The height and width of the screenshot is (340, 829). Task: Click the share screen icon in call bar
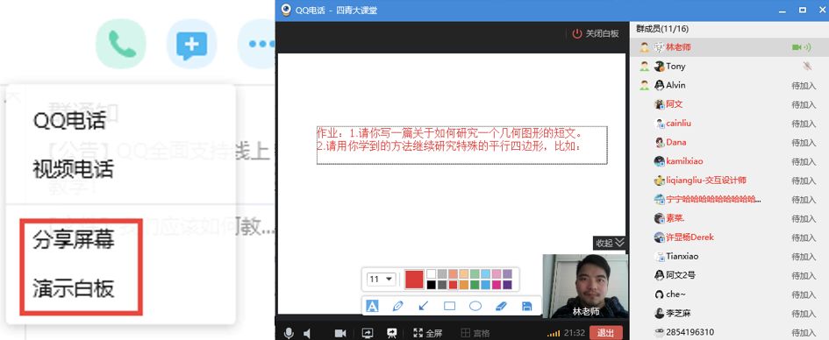point(367,333)
